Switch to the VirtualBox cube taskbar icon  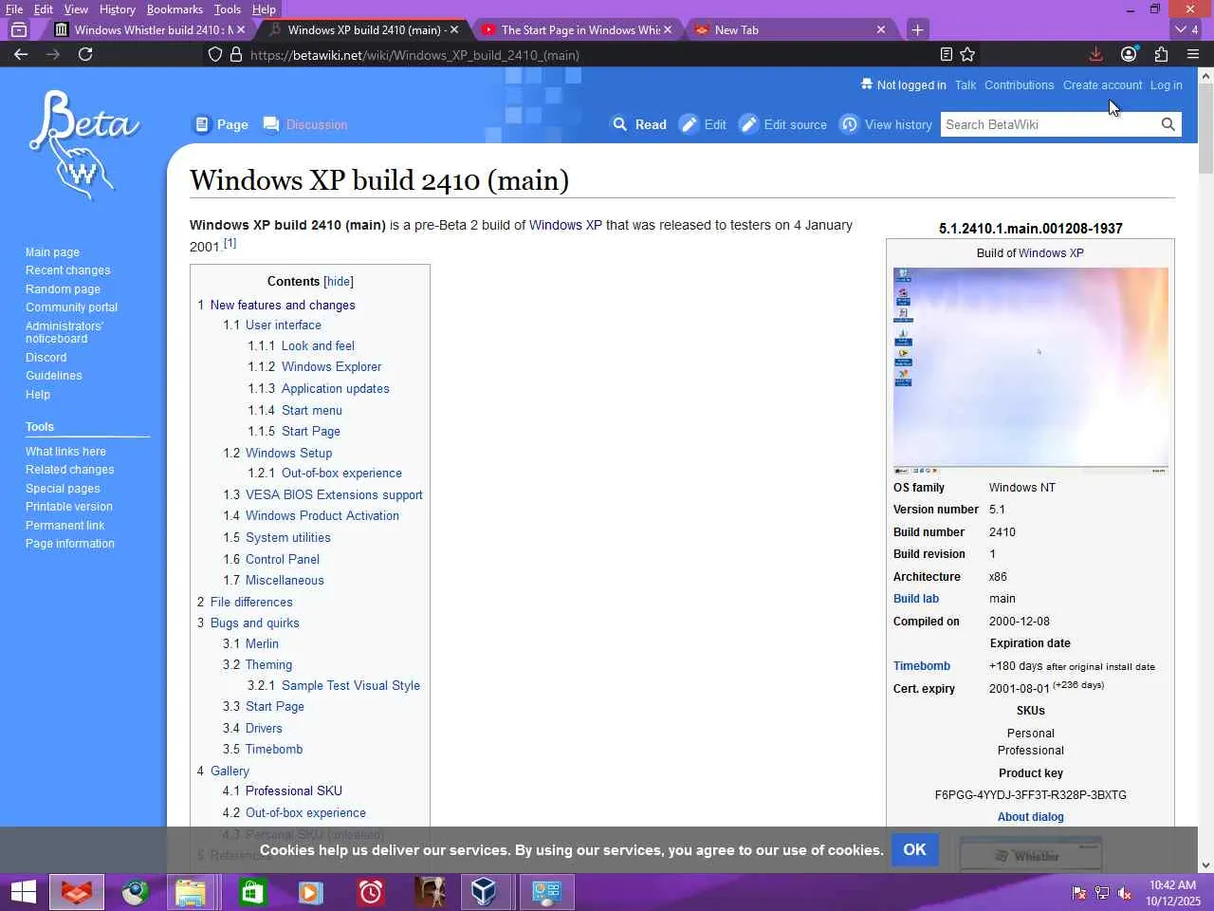[485, 892]
